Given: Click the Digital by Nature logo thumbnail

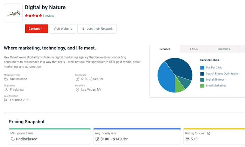Looking at the screenshot, I should pos(13,13).
